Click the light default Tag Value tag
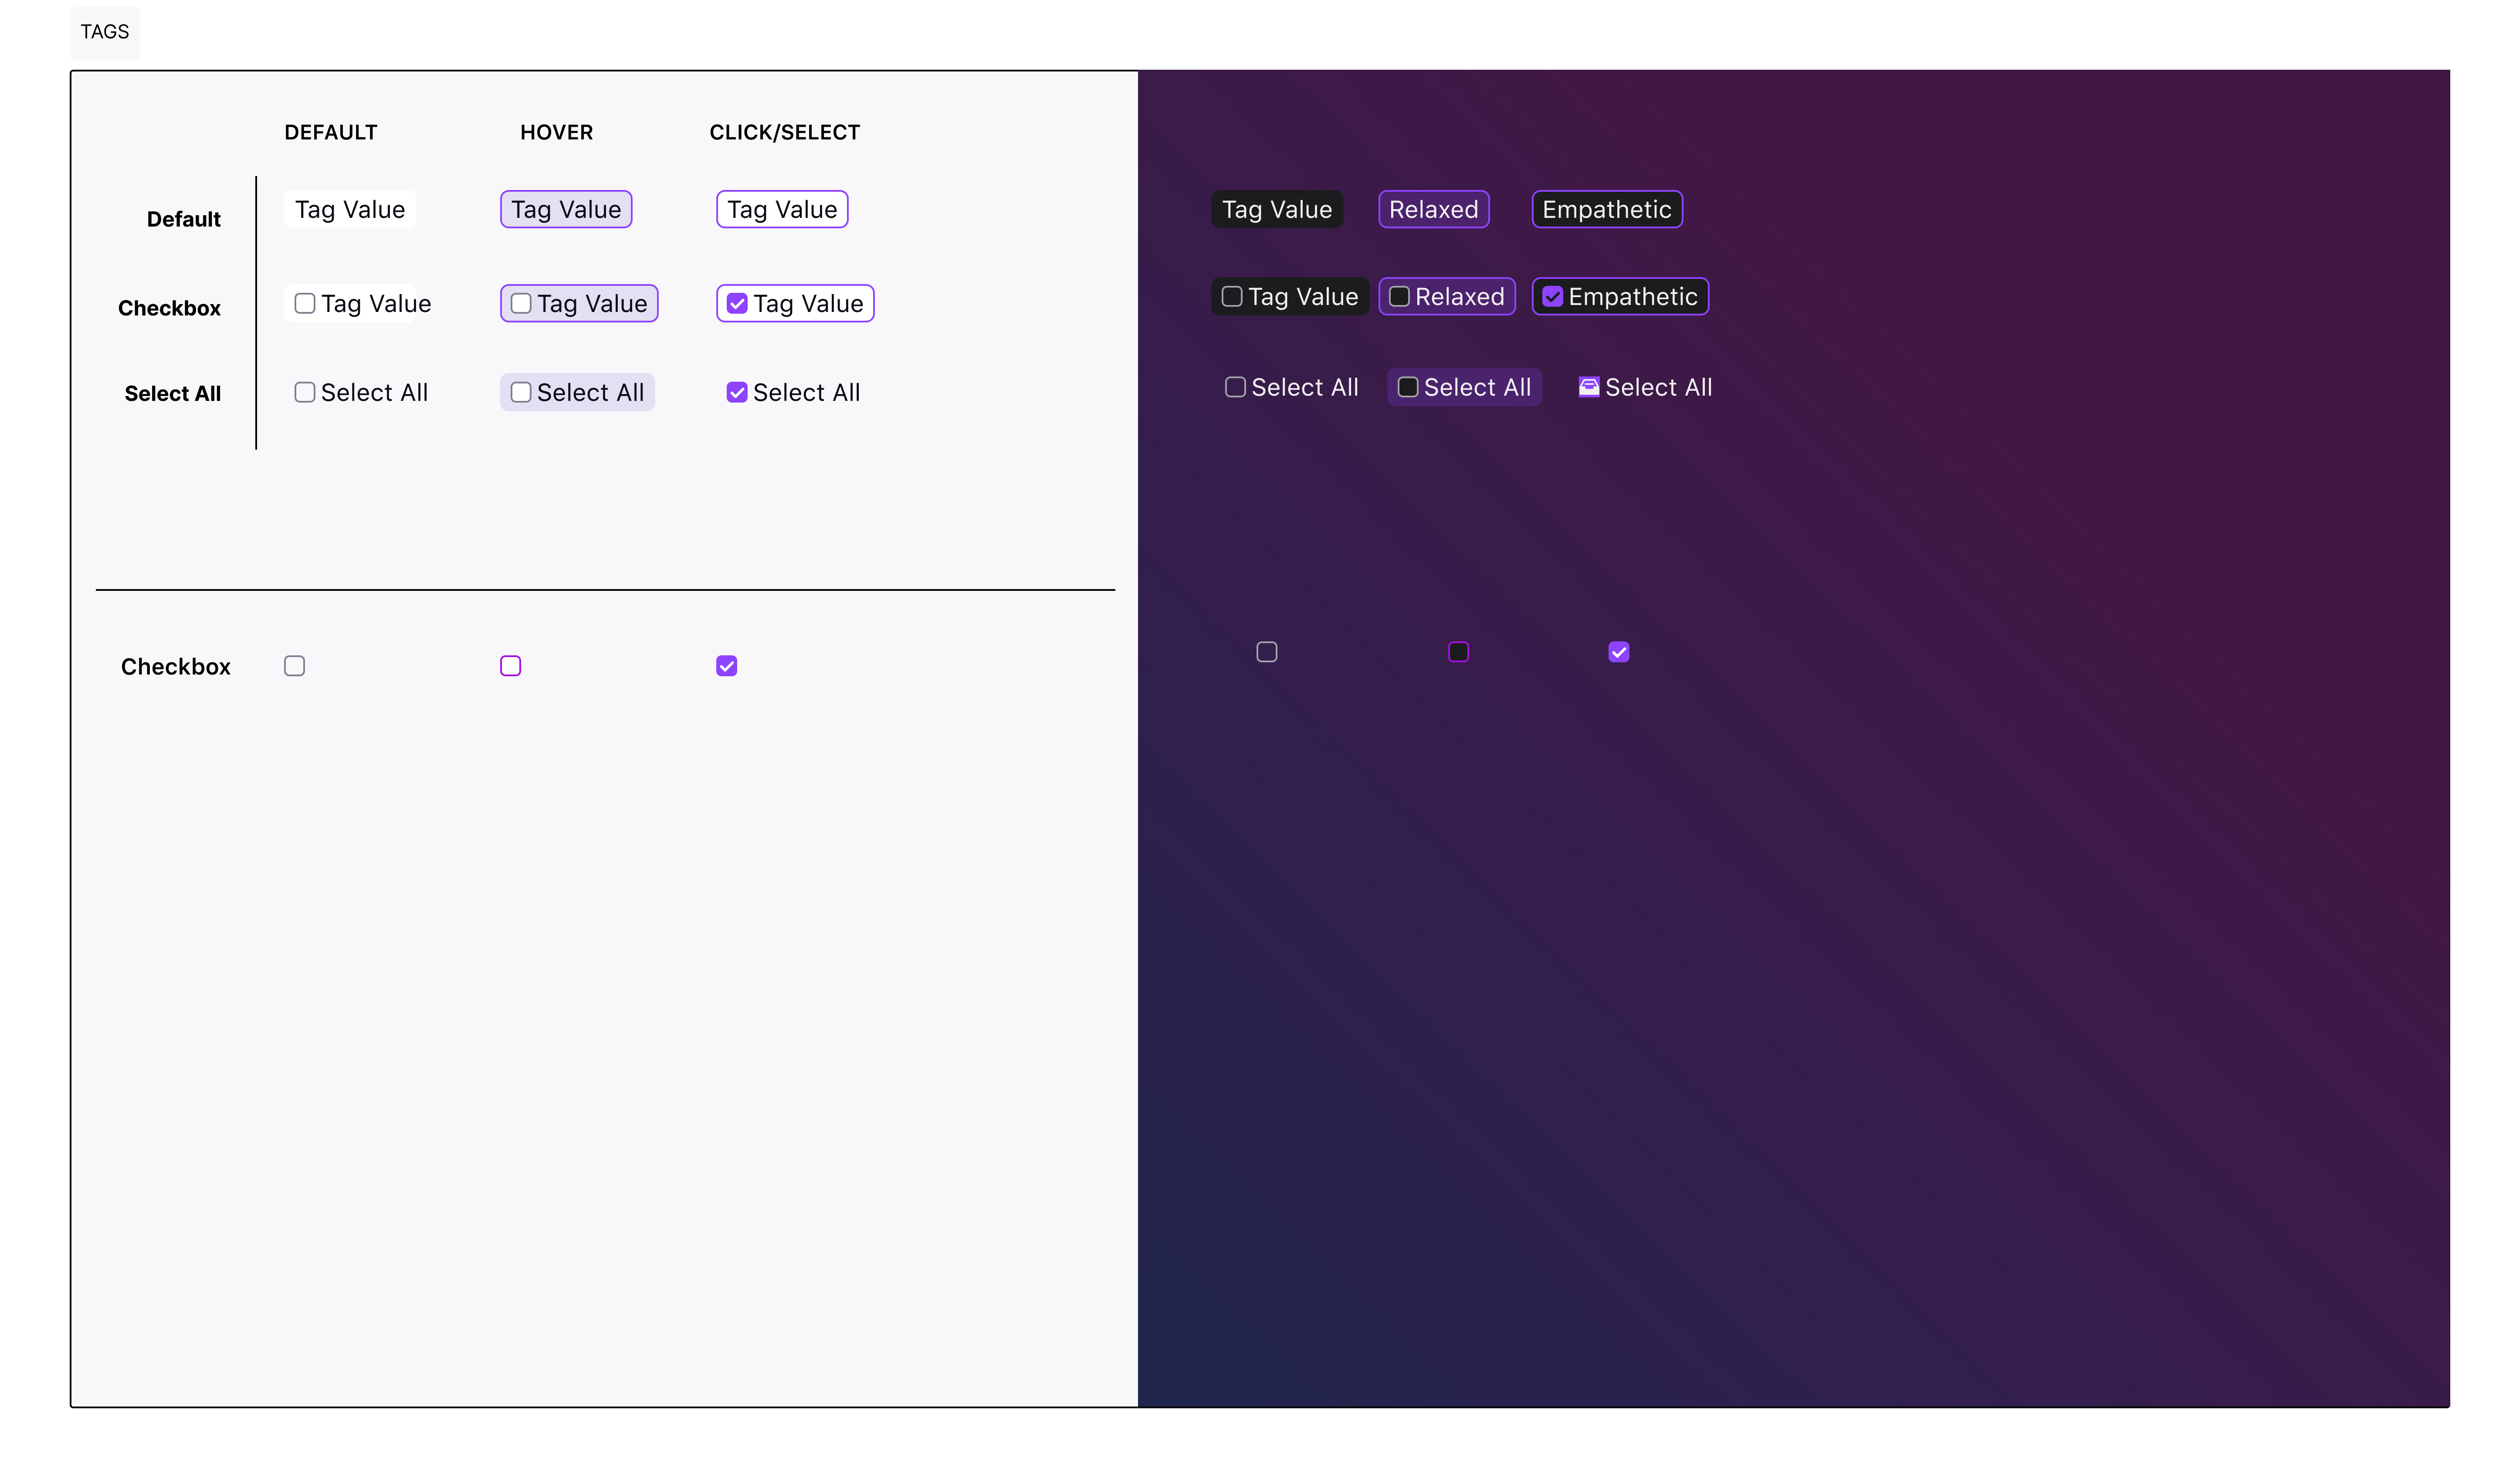 point(349,210)
